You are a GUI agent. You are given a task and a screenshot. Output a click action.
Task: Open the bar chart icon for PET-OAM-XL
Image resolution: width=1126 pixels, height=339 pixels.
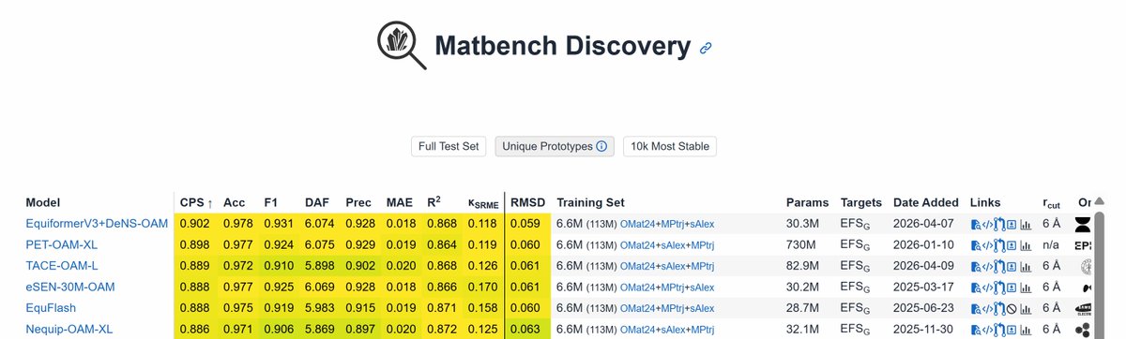[x=1026, y=245]
